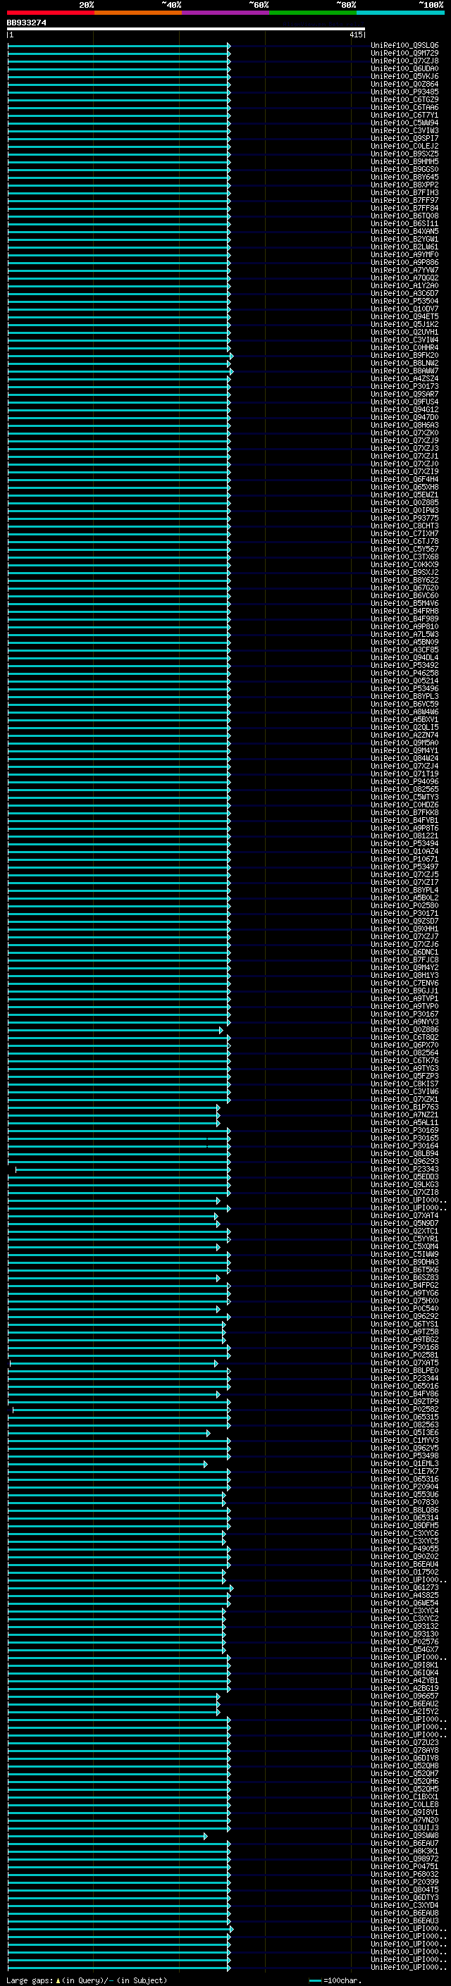Select hit label UniRef100_Q7XZK1
The width and height of the screenshot is (451, 1986).
coord(404,1100)
